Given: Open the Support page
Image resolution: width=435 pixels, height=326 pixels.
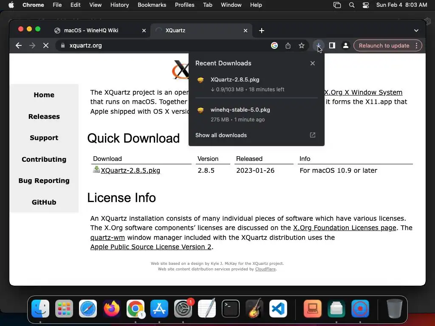Looking at the screenshot, I should coord(44,138).
